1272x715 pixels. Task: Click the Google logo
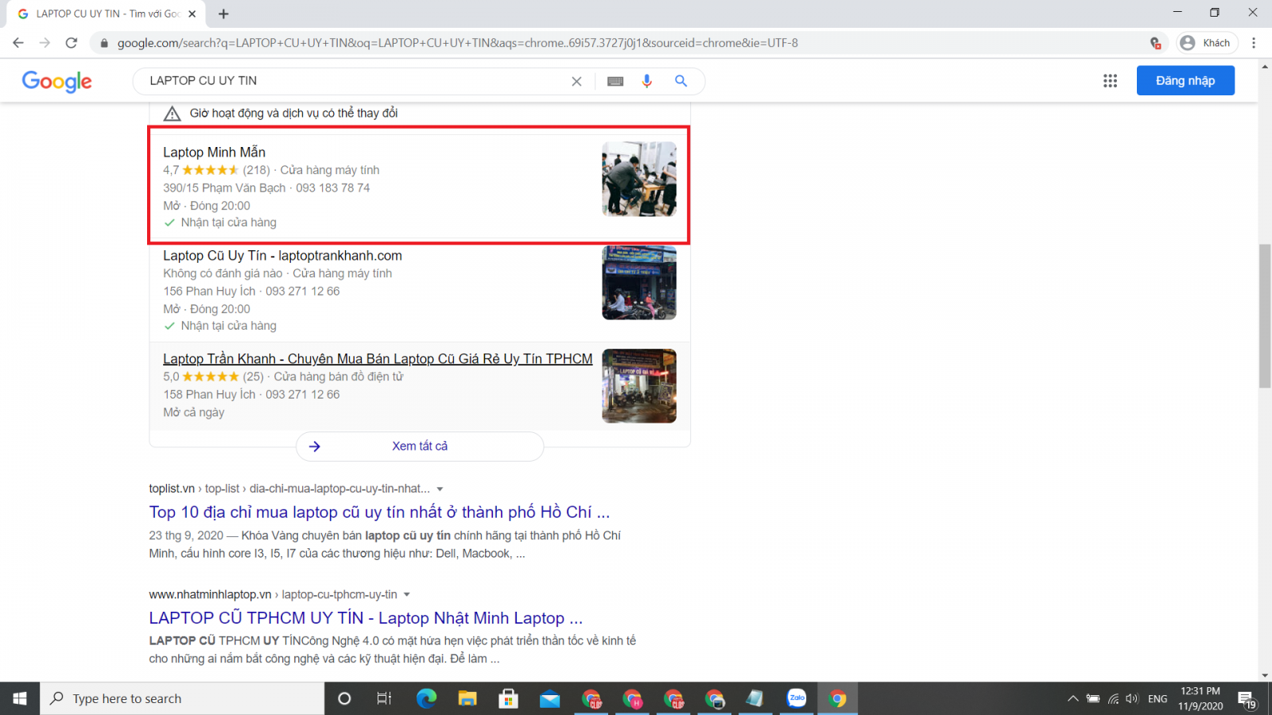[57, 81]
